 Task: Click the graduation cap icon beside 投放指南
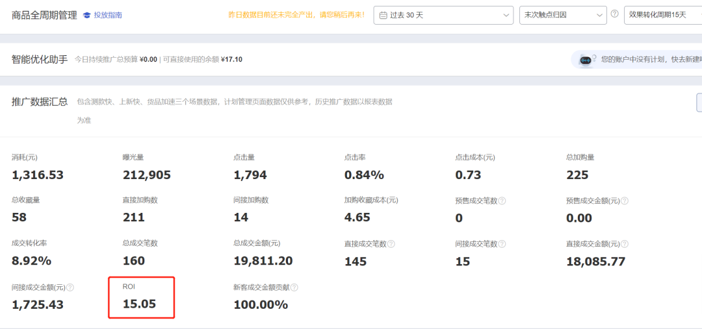pos(87,15)
